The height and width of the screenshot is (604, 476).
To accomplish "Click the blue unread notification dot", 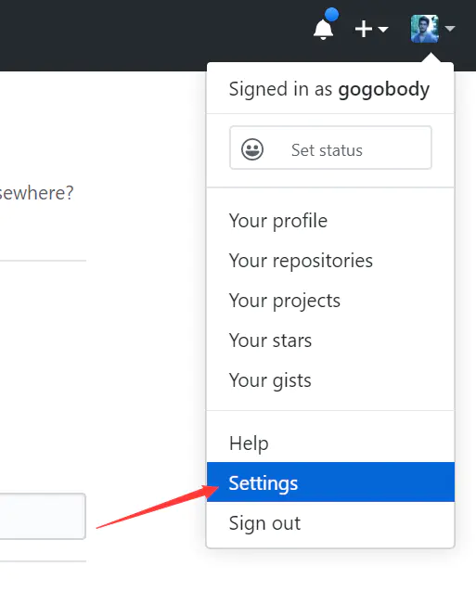I will point(331,15).
